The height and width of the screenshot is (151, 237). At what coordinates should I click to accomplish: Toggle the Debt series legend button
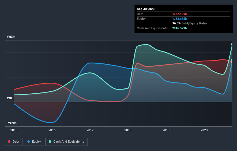click(x=14, y=142)
